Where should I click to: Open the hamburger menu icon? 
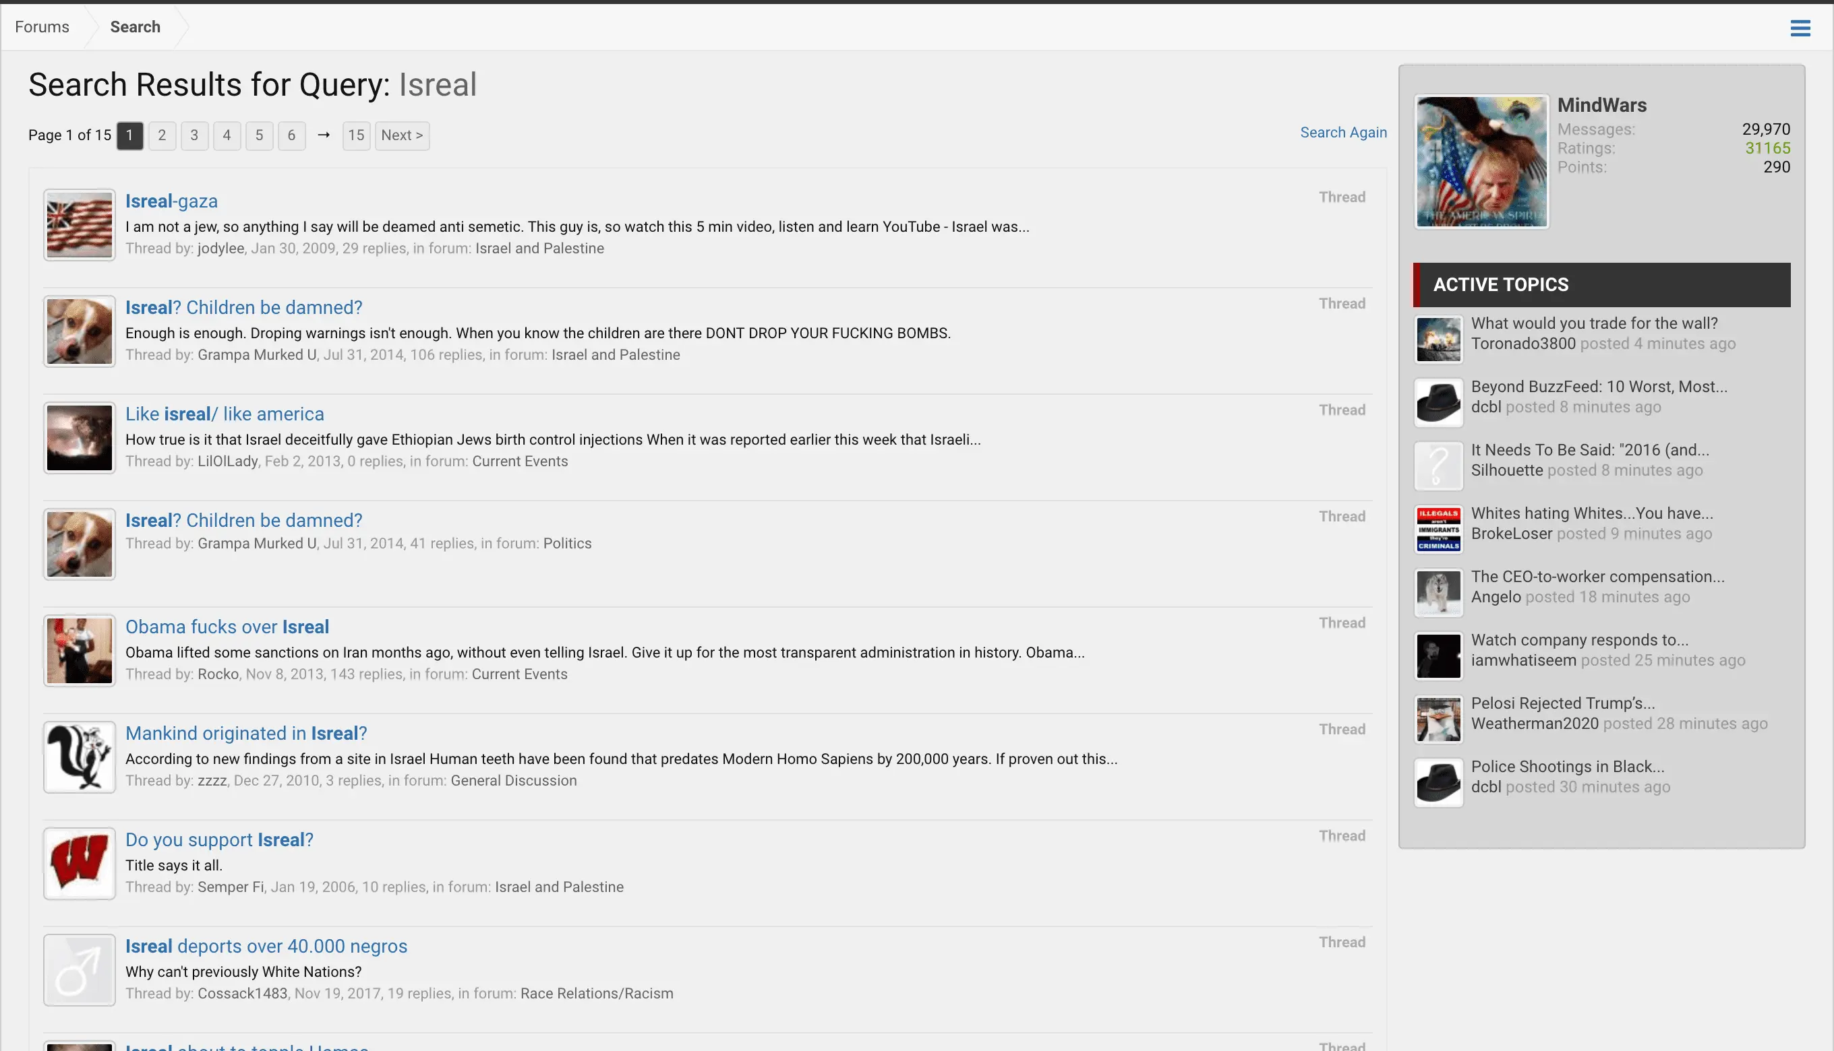coord(1800,28)
